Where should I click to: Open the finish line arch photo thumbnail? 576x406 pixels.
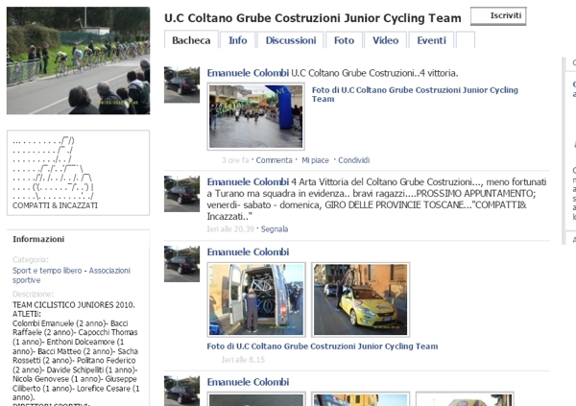(255, 116)
